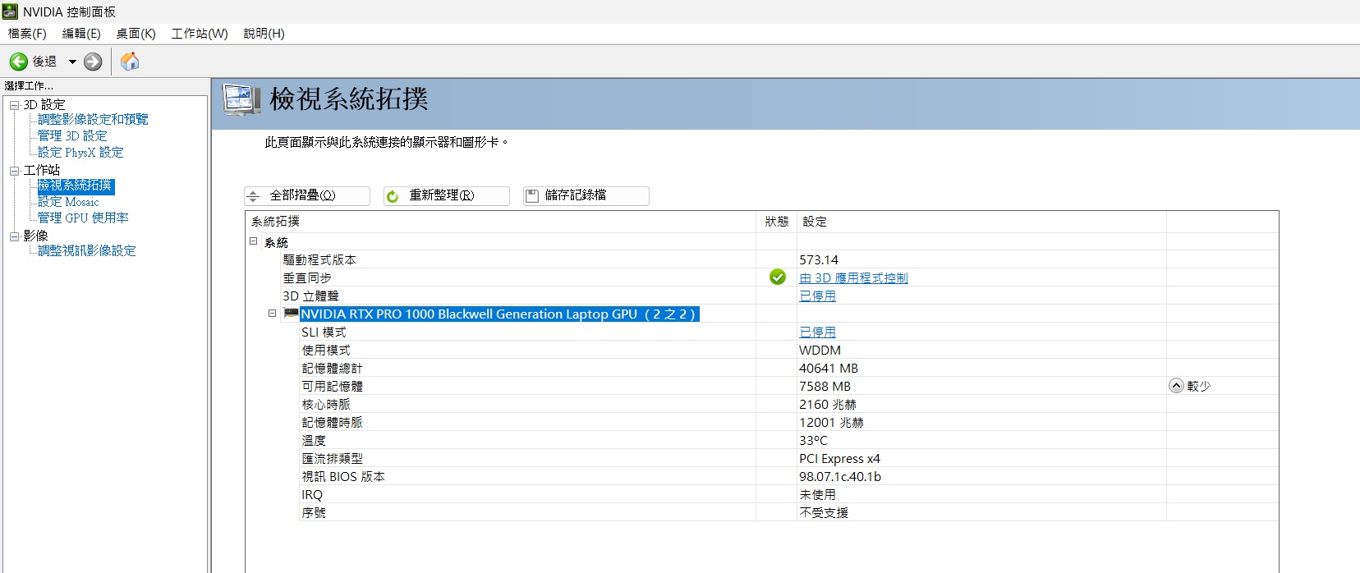Viewport: 1360px width, 573px height.
Task: Click the NVIDIA logo in title bar
Action: (x=10, y=11)
